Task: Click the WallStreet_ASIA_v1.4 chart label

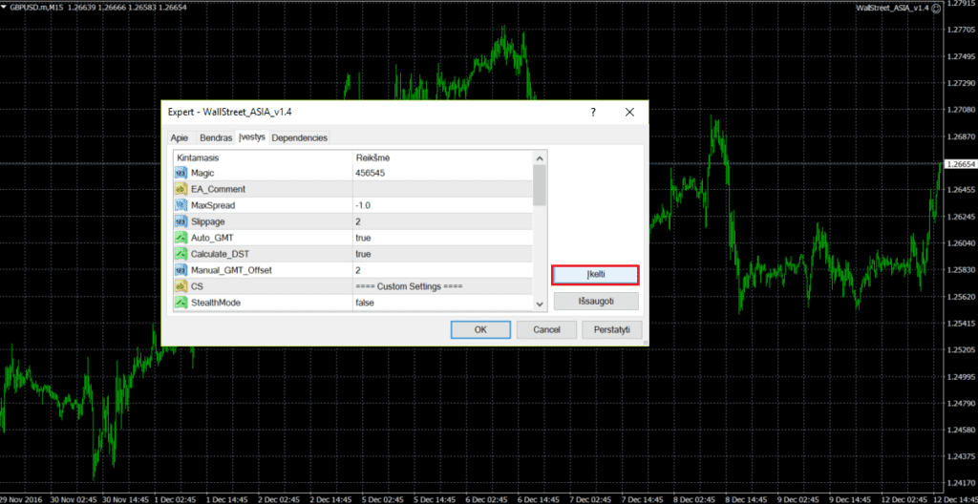Action: (893, 8)
